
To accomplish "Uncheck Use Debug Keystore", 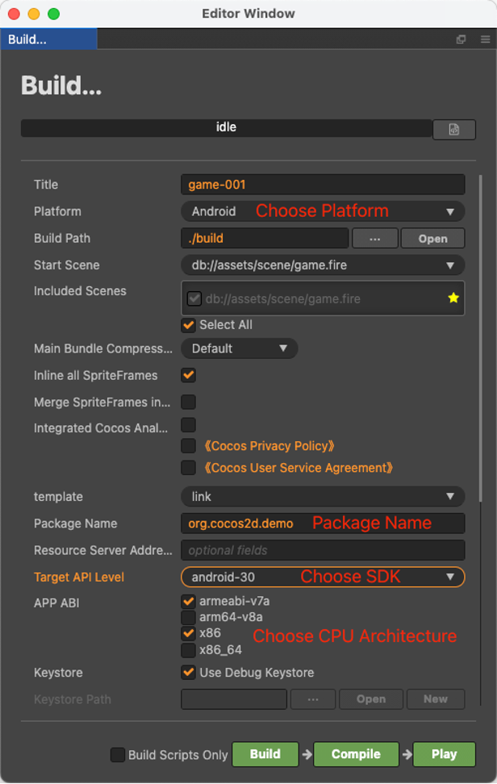I will [x=188, y=673].
